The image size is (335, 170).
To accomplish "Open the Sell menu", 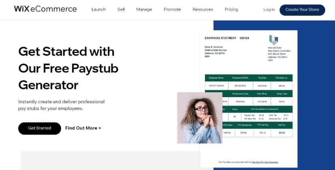I will pos(121,9).
